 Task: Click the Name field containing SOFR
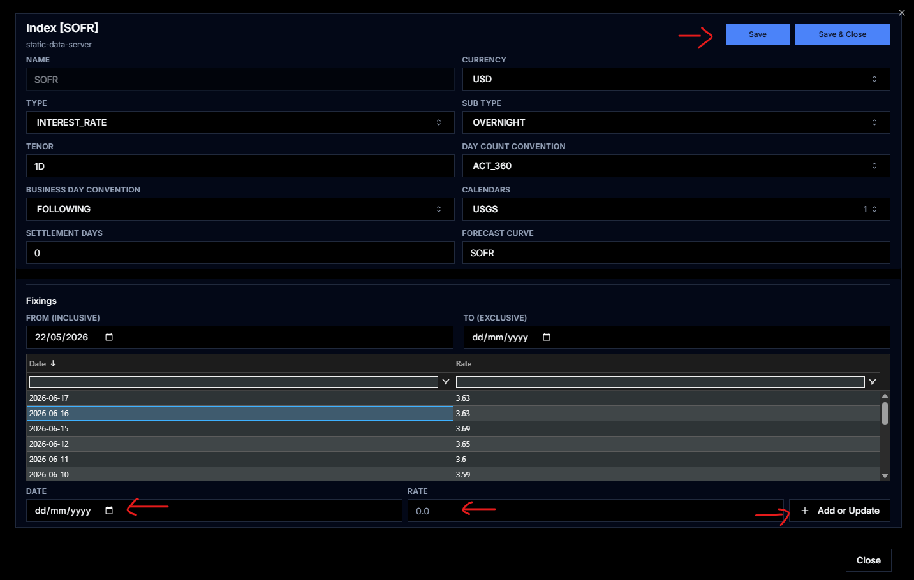(240, 80)
